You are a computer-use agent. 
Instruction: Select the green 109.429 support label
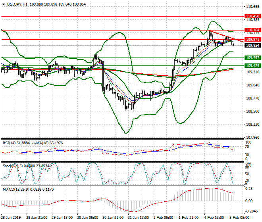coord(252,65)
